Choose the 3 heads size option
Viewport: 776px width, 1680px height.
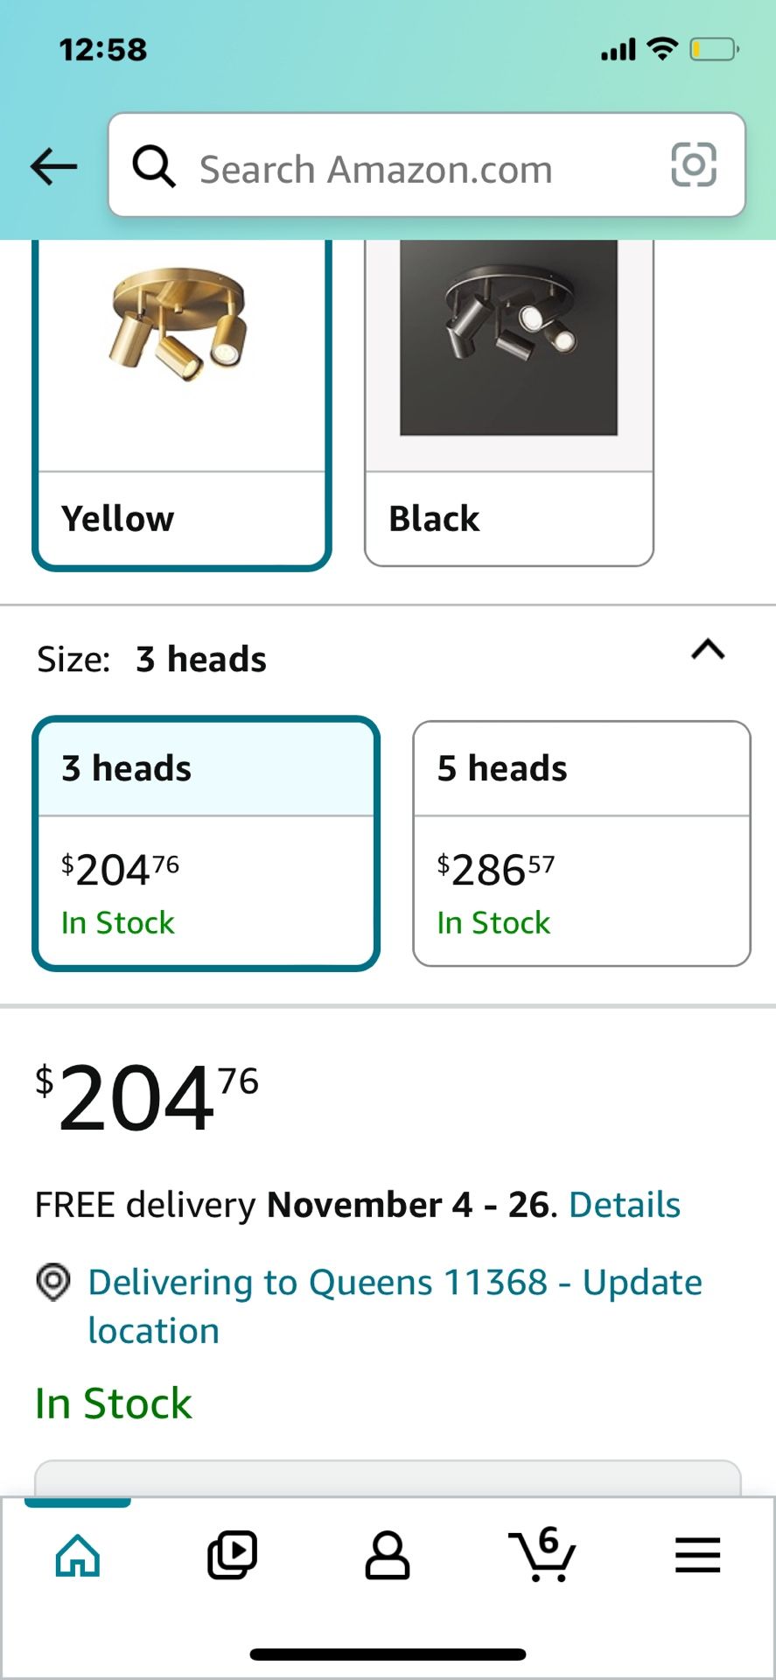(206, 843)
